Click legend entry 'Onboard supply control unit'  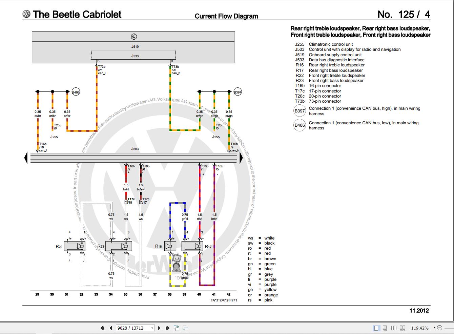335,55
